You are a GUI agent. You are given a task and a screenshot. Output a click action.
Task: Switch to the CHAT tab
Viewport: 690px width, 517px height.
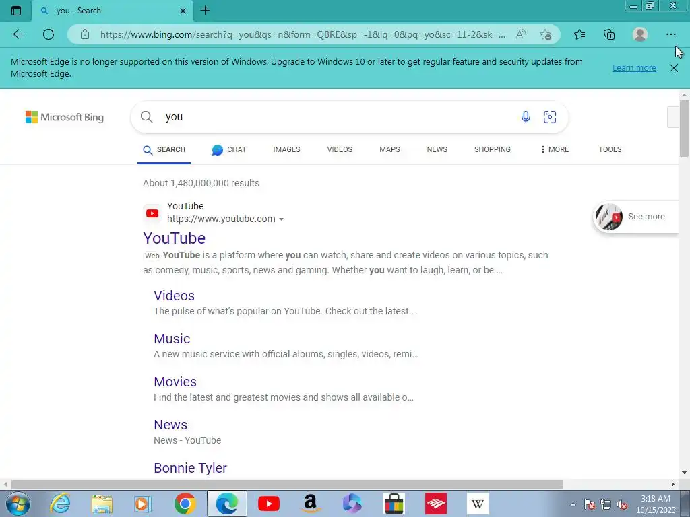pyautogui.click(x=229, y=149)
